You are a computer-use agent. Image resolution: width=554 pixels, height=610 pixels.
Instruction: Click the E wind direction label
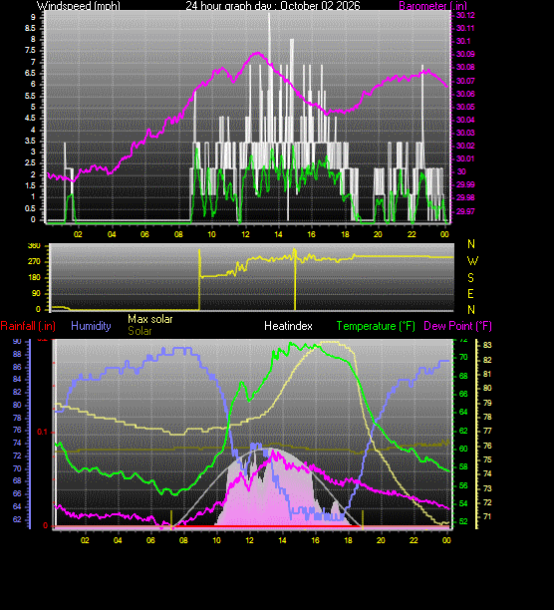[x=471, y=294]
